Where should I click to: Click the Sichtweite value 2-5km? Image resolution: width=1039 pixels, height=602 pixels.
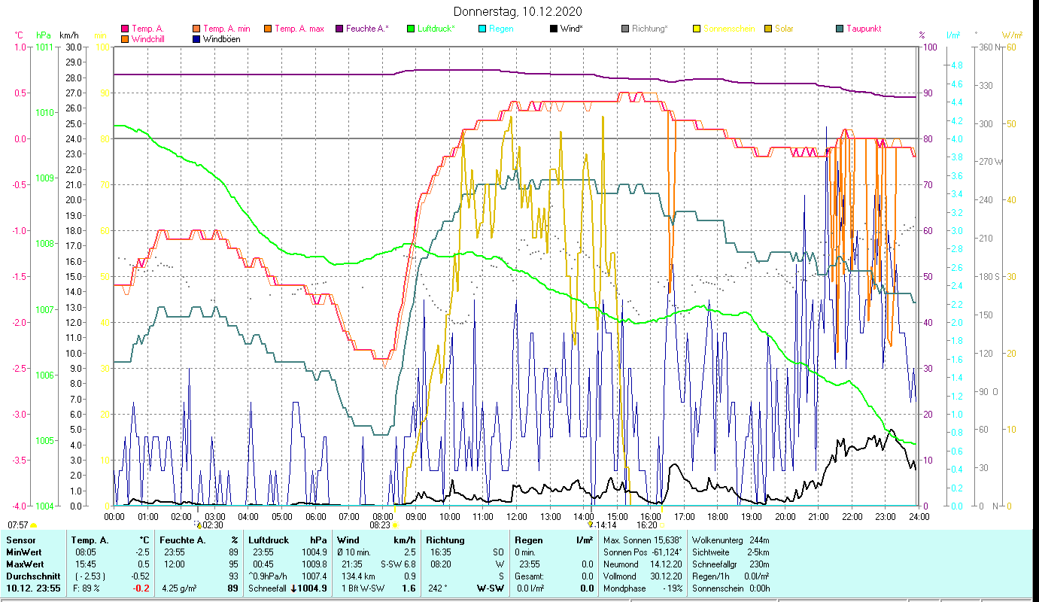(x=760, y=552)
